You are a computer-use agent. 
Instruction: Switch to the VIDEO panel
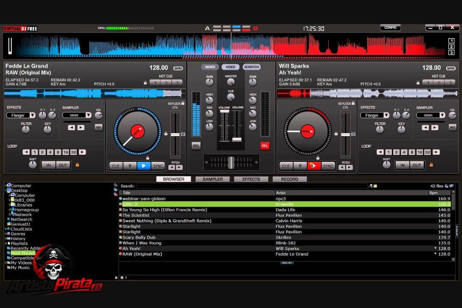tap(231, 67)
